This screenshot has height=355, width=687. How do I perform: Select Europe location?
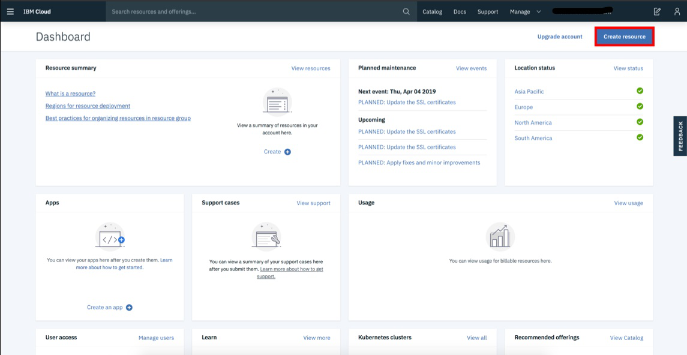[x=524, y=107]
